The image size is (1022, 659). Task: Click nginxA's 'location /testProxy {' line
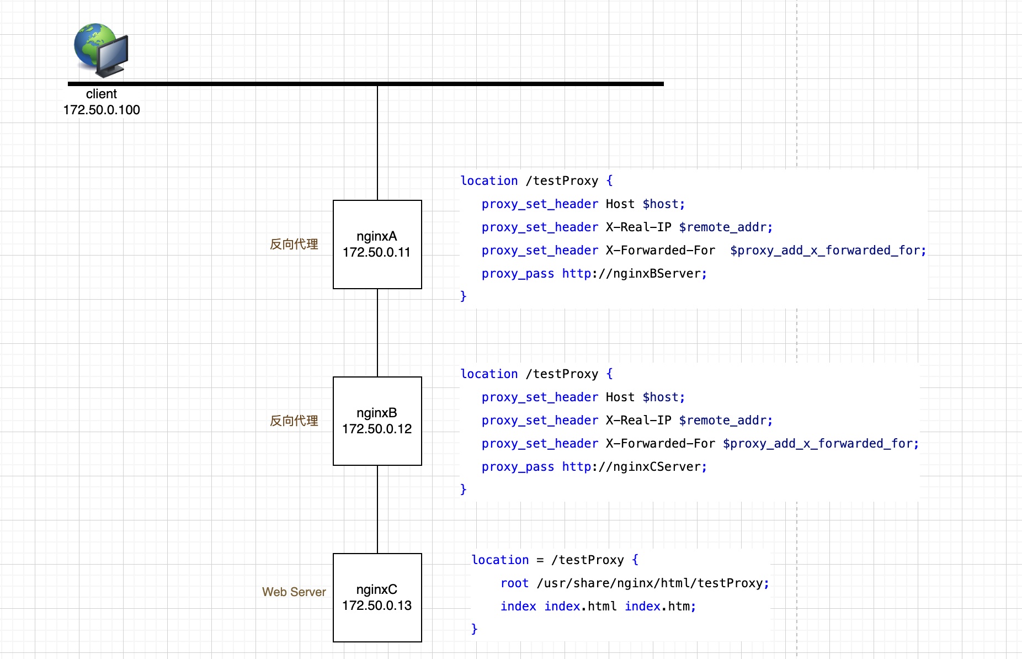(536, 181)
